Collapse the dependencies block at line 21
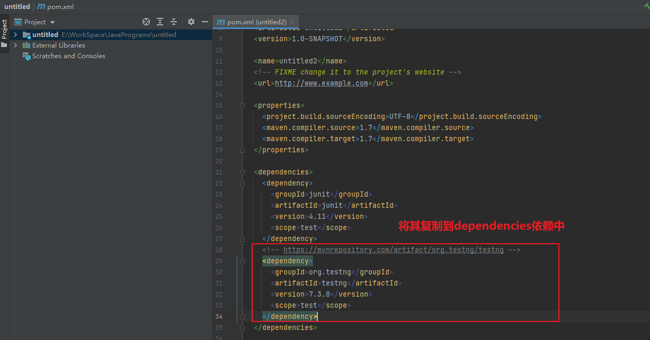 click(242, 172)
